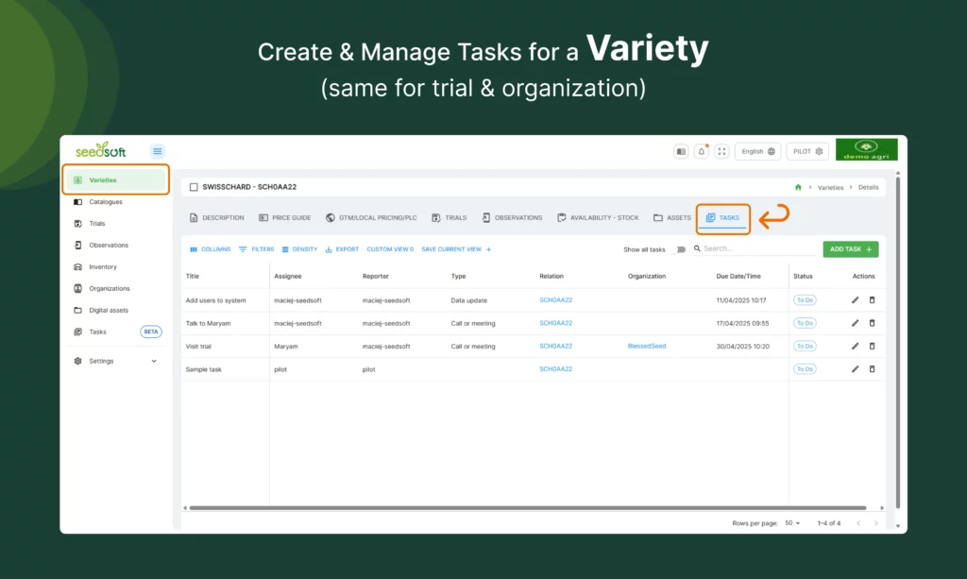967x579 pixels.
Task: Switch to Trials tab
Action: coord(449,217)
